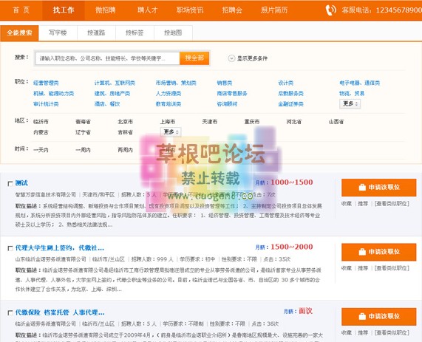Filter by 经营管理类 category
Viewport: 422px width, 342px height.
pos(46,83)
